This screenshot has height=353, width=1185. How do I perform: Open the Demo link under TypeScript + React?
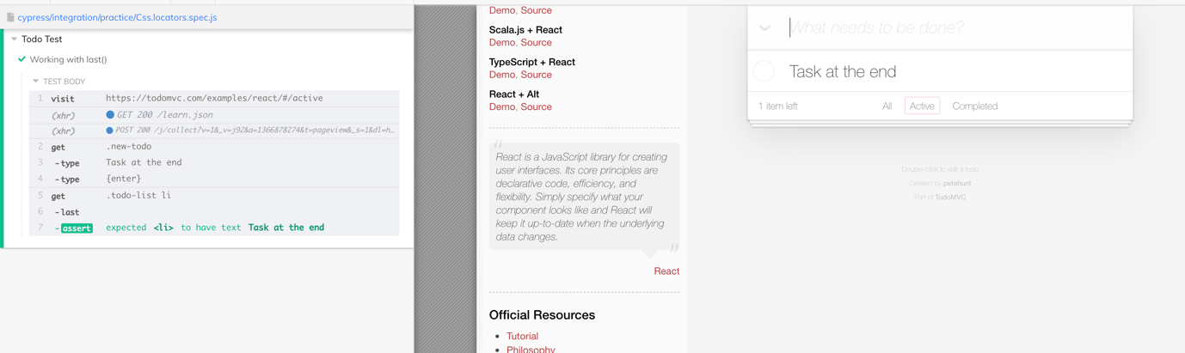click(x=501, y=75)
